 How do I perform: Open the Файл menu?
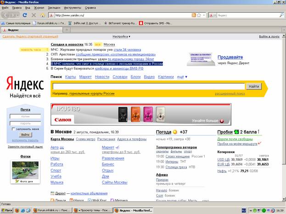pyautogui.click(x=5, y=8)
